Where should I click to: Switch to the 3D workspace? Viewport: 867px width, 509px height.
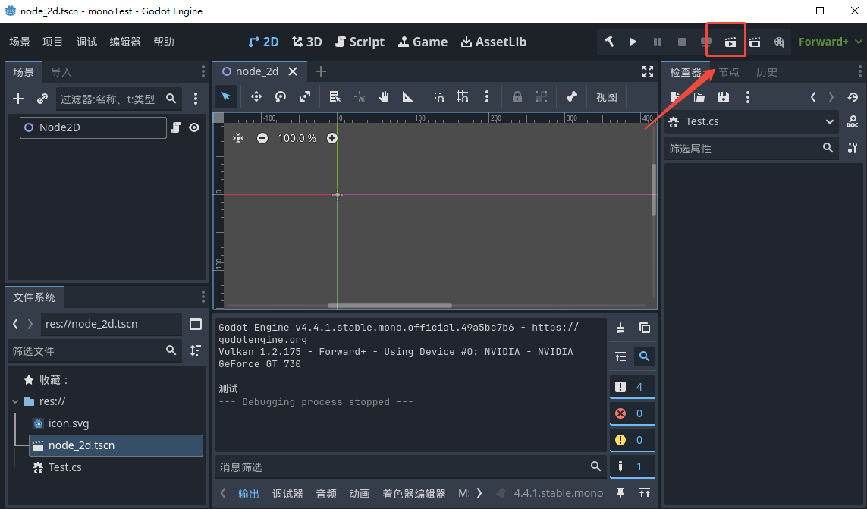point(307,42)
